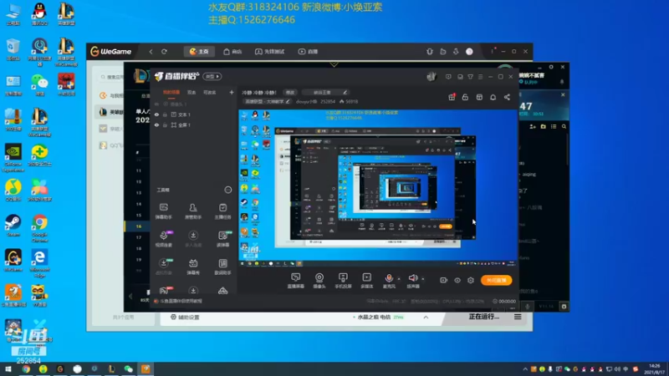Open the gift box icon with red badge
The width and height of the screenshot is (669, 376).
pyautogui.click(x=452, y=97)
